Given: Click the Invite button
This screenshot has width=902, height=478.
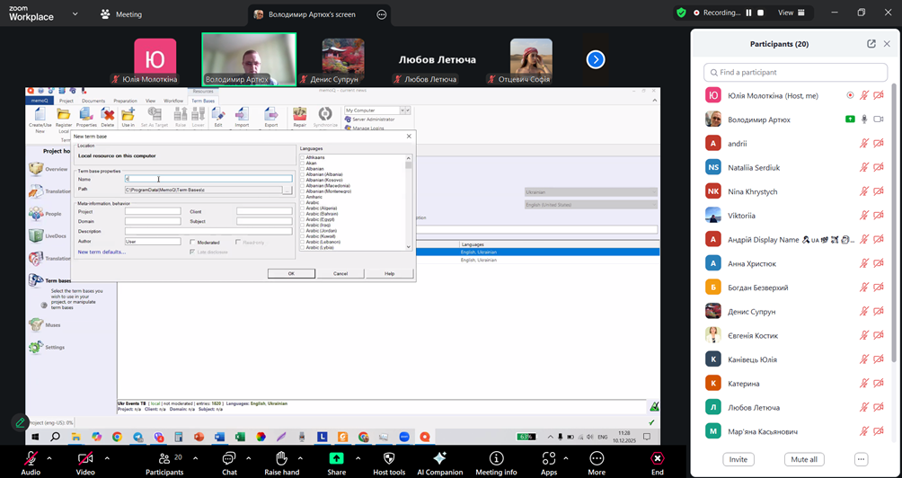Looking at the screenshot, I should click(738, 459).
